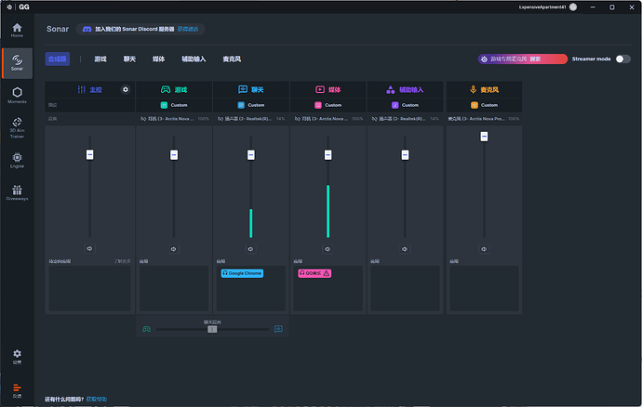Select the 辅助输入 tab
The image size is (642, 407).
[194, 59]
